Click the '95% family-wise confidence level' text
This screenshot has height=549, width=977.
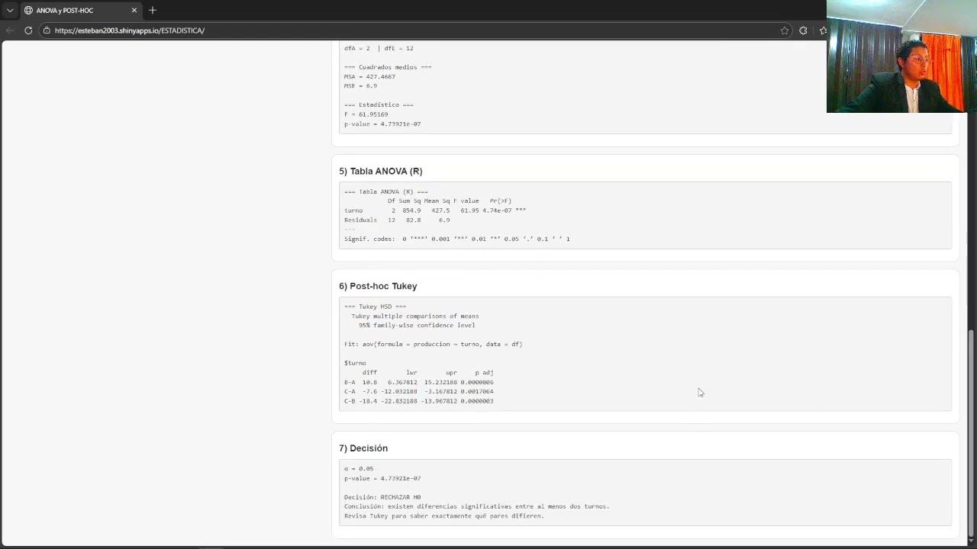click(x=417, y=326)
